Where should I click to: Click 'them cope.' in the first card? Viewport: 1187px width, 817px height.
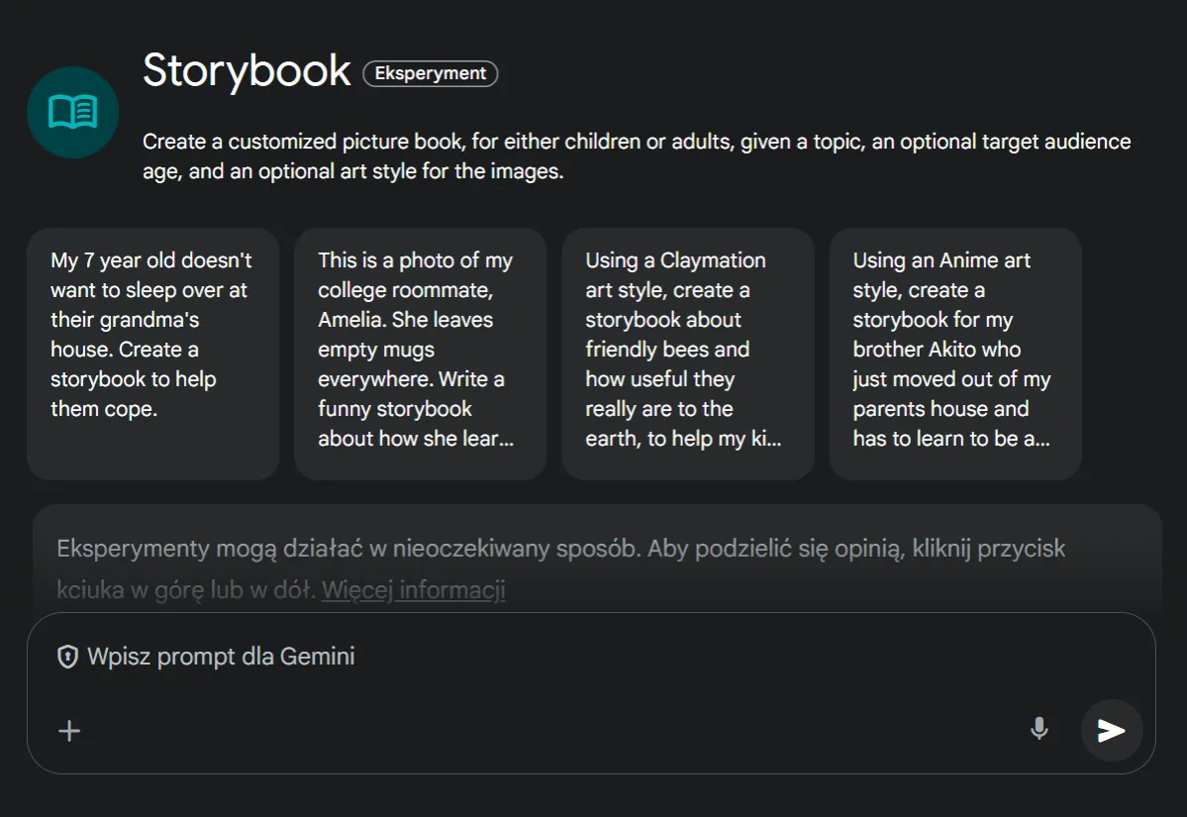(104, 409)
